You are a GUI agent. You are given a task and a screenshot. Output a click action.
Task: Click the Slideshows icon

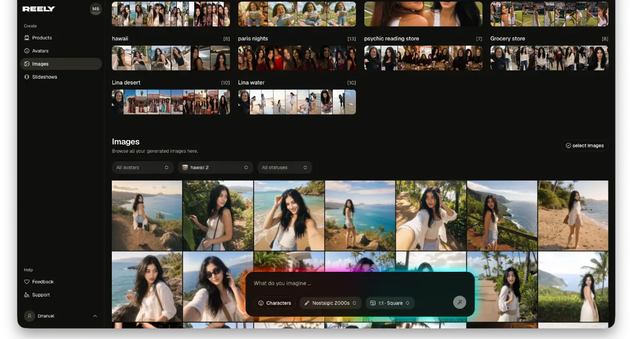tap(27, 77)
